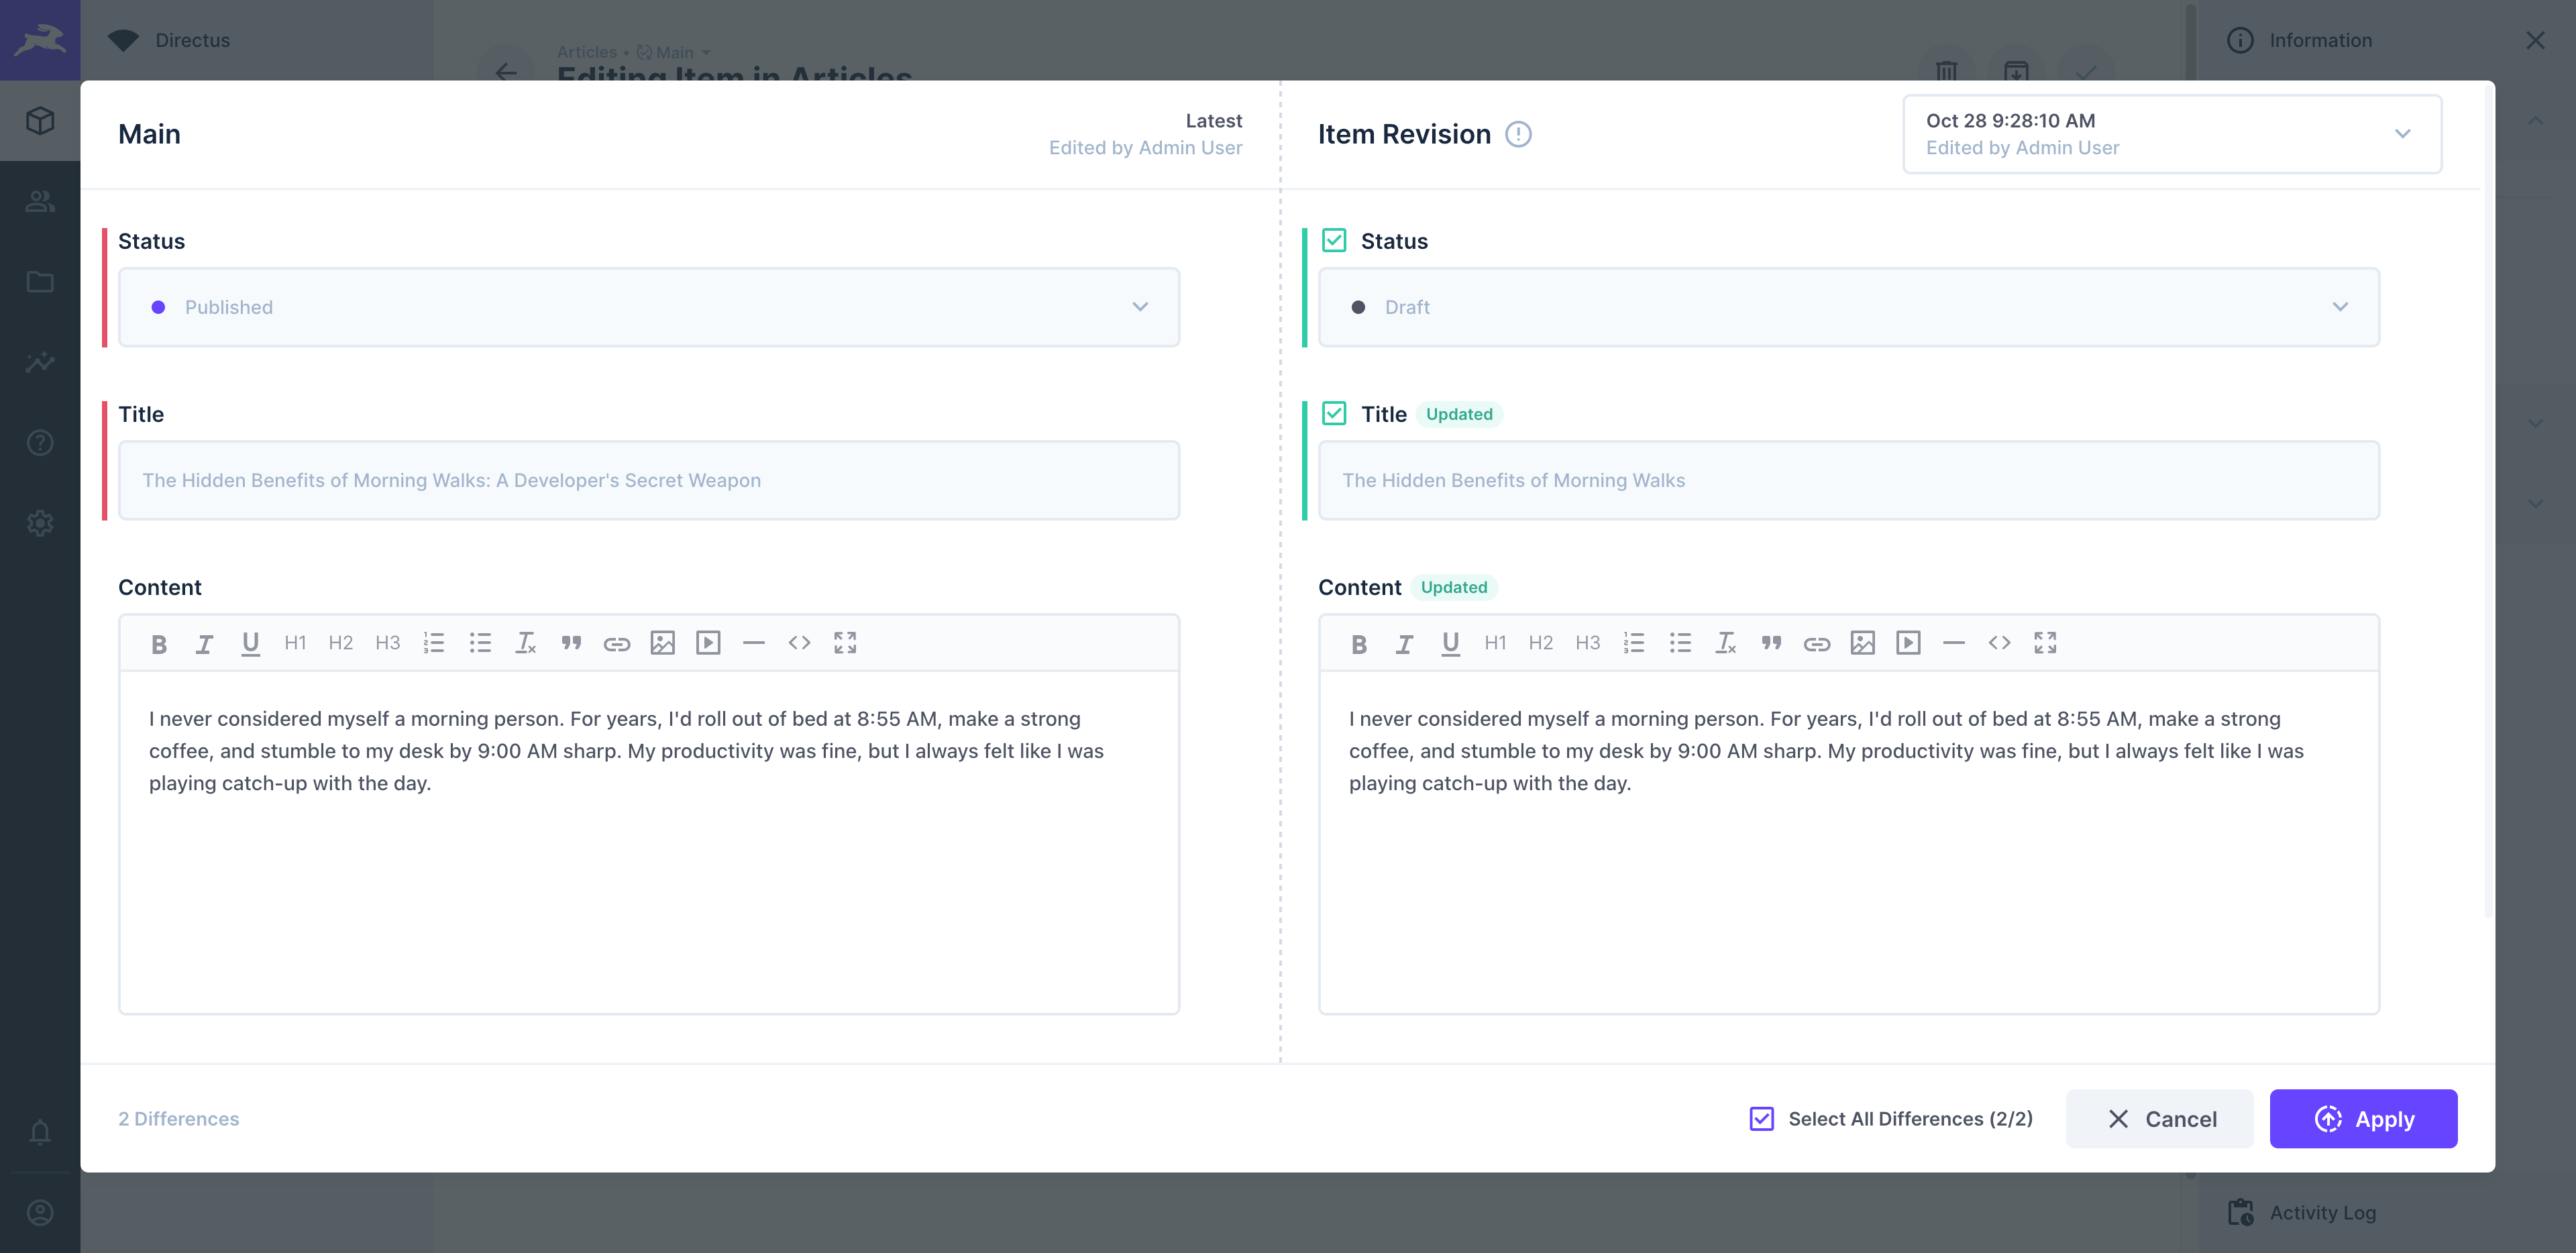
Task: Insert a link in the revision content editor
Action: (x=1817, y=643)
